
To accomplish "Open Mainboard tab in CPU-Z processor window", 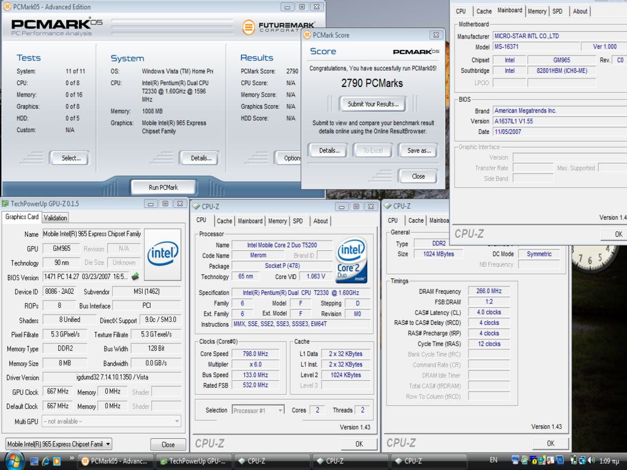I will point(250,221).
